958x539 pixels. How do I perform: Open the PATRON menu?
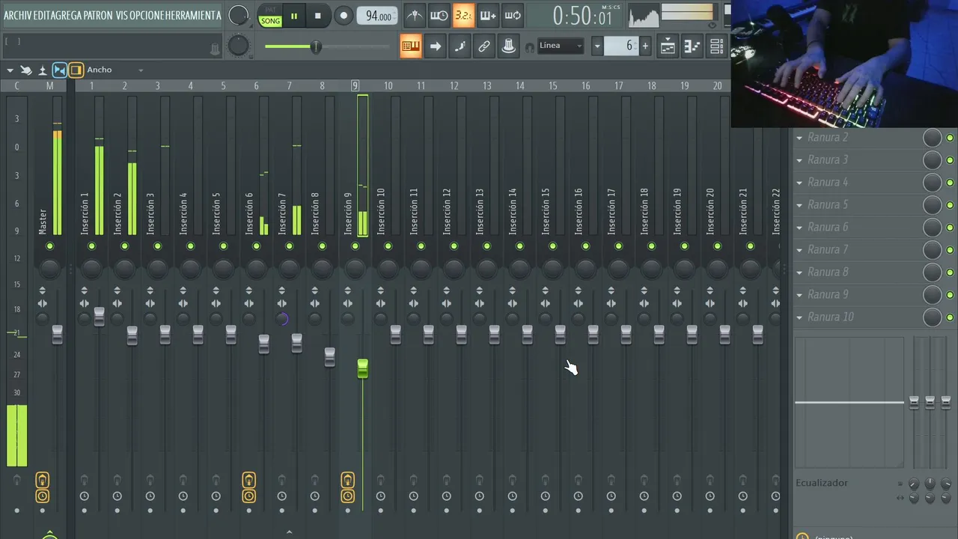(98, 15)
